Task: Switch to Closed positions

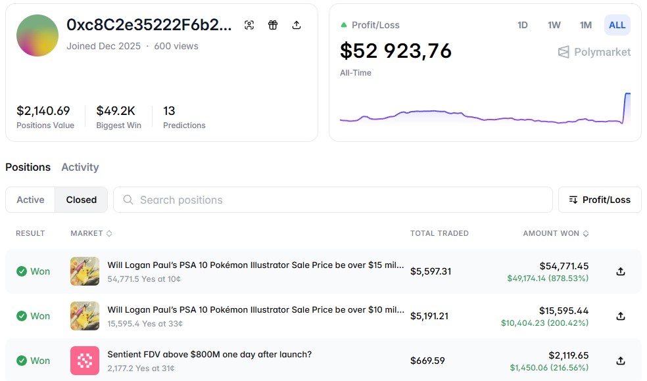Action: click(82, 200)
